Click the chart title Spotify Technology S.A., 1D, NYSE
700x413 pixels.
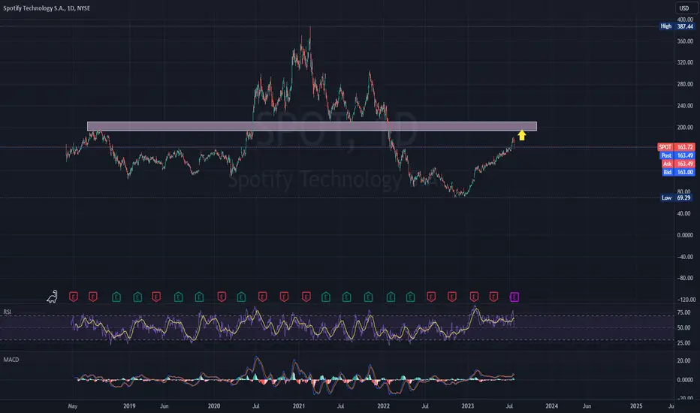47,8
